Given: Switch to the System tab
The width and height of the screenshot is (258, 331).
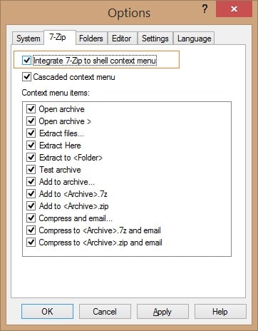Looking at the screenshot, I should [x=28, y=39].
